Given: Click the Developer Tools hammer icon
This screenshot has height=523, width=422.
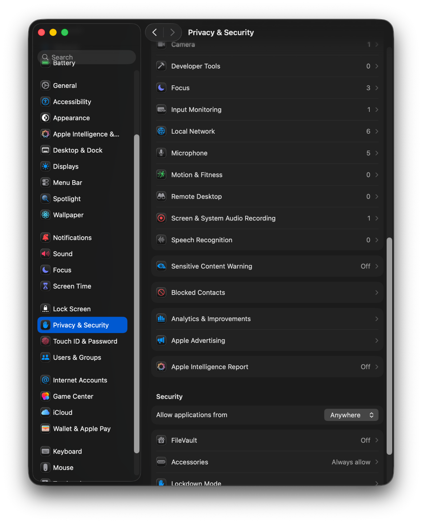Looking at the screenshot, I should [x=161, y=66].
